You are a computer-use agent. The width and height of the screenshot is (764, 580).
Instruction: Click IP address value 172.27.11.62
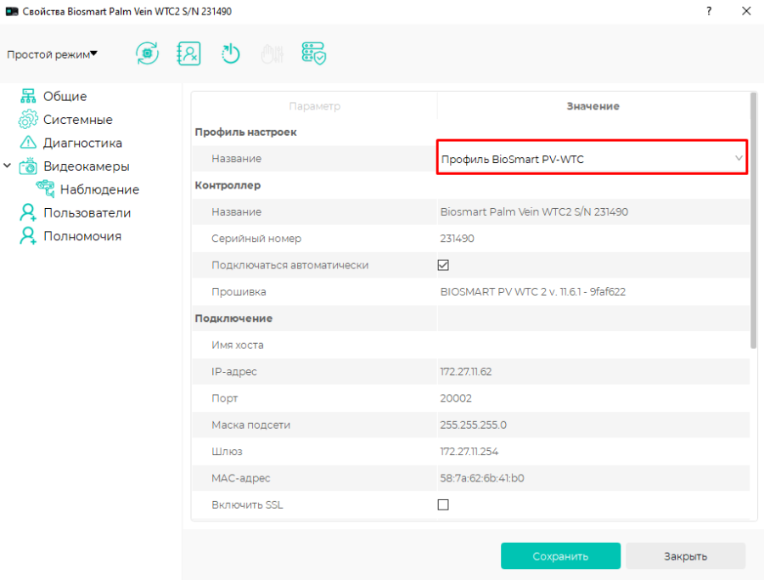pyautogui.click(x=466, y=371)
